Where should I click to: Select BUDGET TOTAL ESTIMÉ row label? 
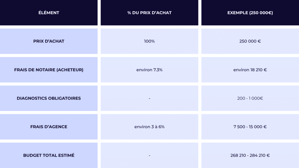coord(49,155)
